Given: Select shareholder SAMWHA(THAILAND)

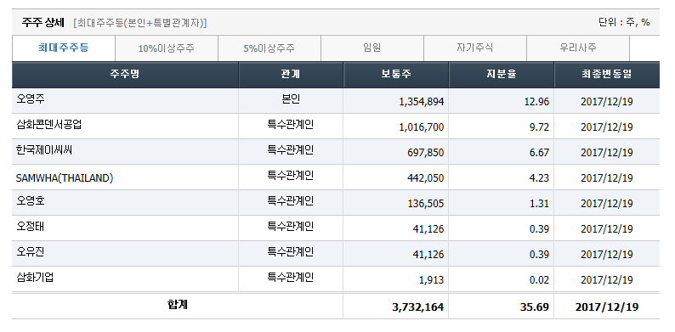Looking at the screenshot, I should (65, 177).
